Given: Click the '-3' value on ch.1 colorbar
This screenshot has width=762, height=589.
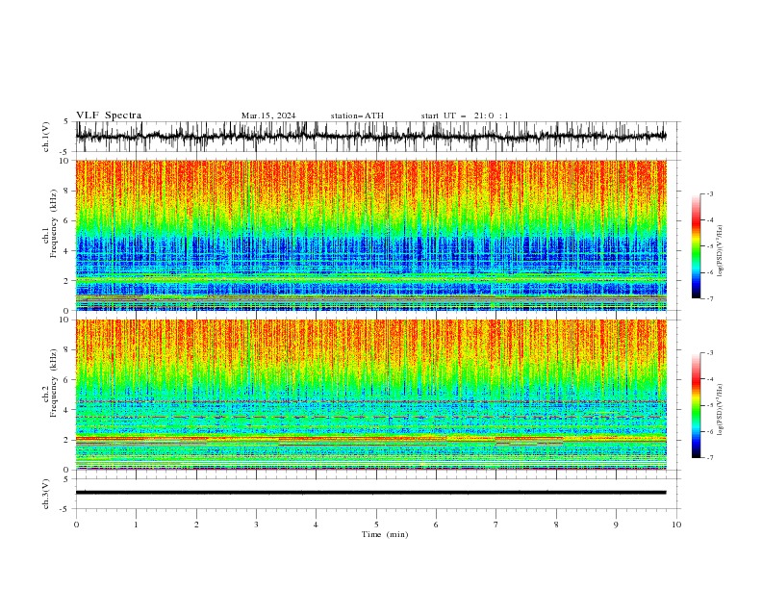Looking at the screenshot, I should [710, 193].
